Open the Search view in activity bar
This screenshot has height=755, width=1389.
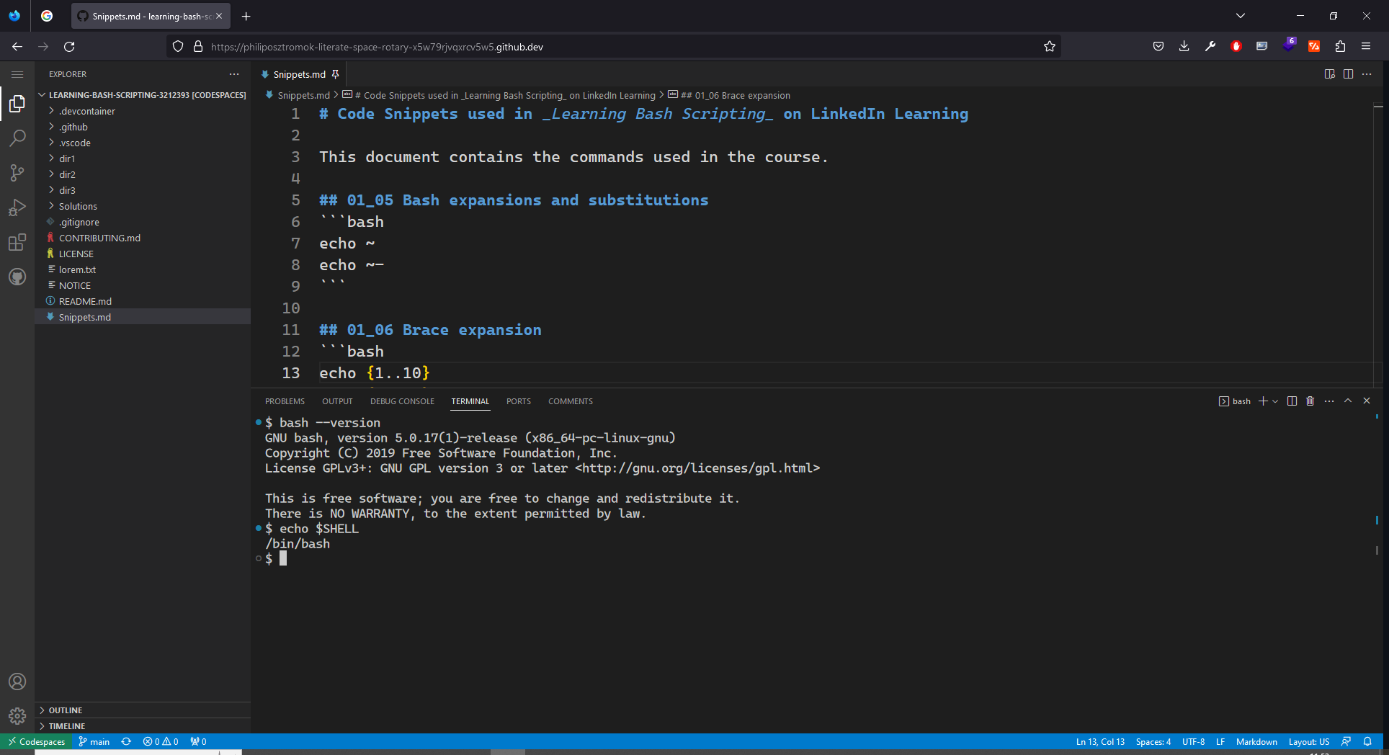coord(17,138)
